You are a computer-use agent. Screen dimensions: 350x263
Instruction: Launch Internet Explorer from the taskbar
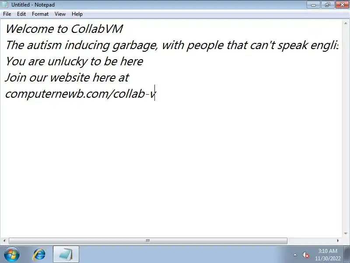39,255
